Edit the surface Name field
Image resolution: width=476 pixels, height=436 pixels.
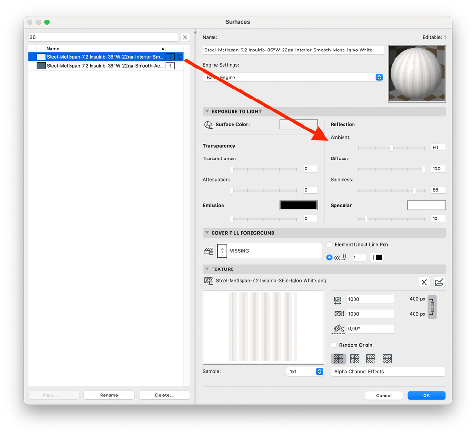(293, 50)
